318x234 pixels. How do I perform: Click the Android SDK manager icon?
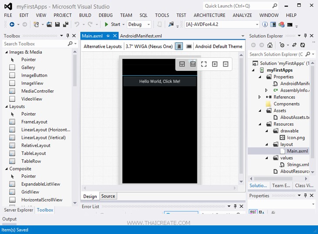click(x=281, y=24)
